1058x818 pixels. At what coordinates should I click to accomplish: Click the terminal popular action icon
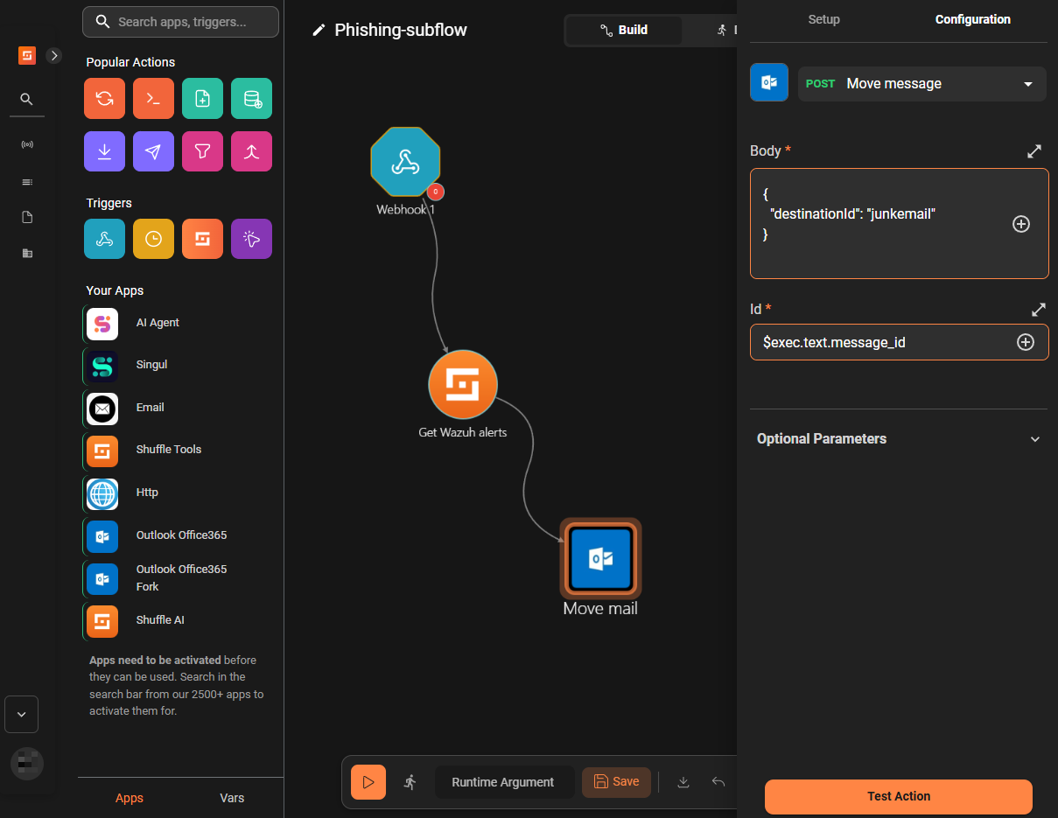coord(153,99)
